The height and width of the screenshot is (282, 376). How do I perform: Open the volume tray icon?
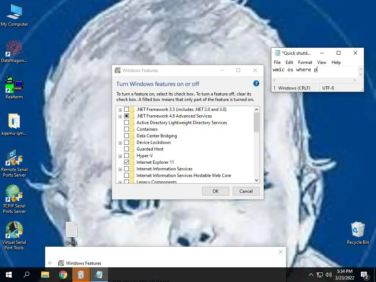coord(329,275)
